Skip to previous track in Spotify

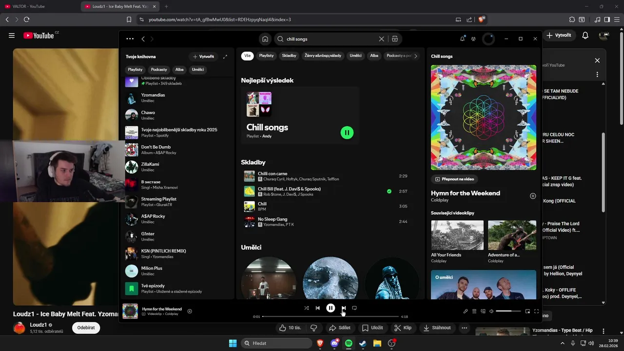click(x=318, y=308)
